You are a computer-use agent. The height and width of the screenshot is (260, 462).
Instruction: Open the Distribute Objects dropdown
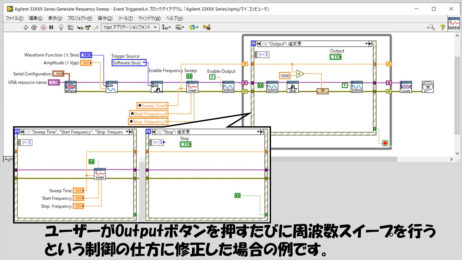[x=180, y=27]
